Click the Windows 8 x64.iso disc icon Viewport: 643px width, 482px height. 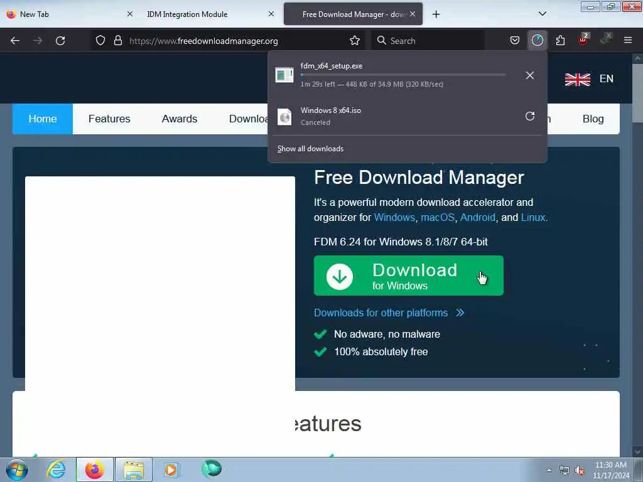pyautogui.click(x=284, y=117)
